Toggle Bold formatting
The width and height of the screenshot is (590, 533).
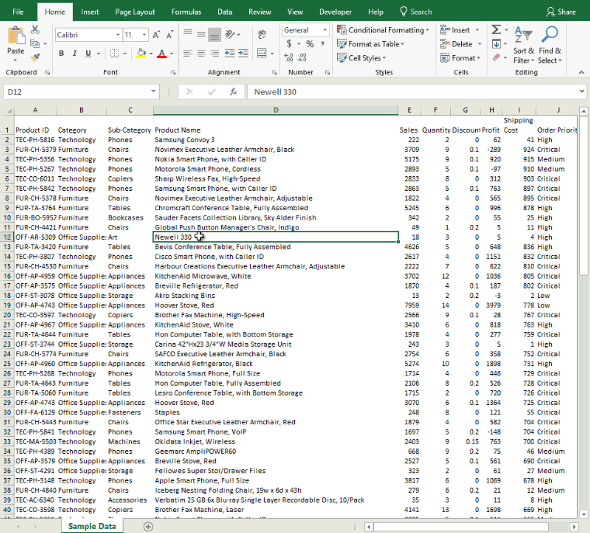(61, 54)
